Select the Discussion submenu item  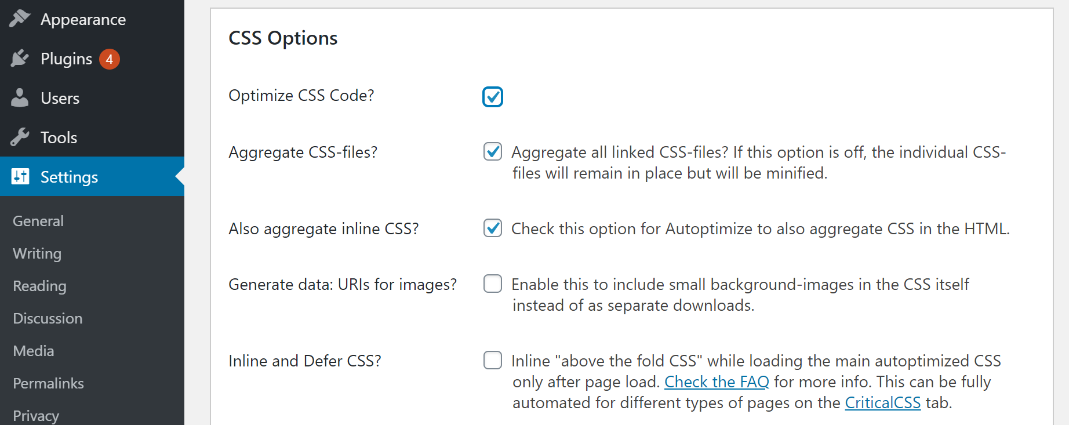pos(48,318)
